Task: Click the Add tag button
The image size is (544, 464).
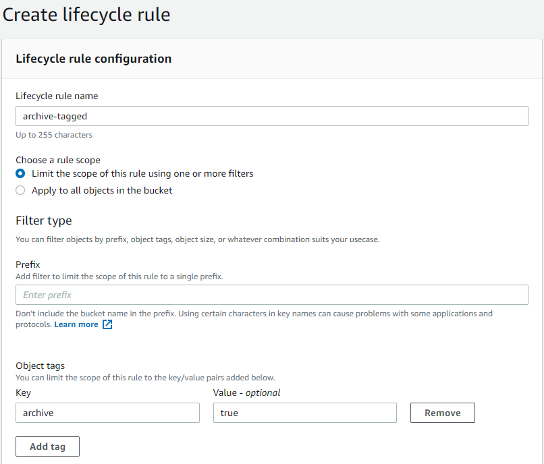Action: click(47, 446)
